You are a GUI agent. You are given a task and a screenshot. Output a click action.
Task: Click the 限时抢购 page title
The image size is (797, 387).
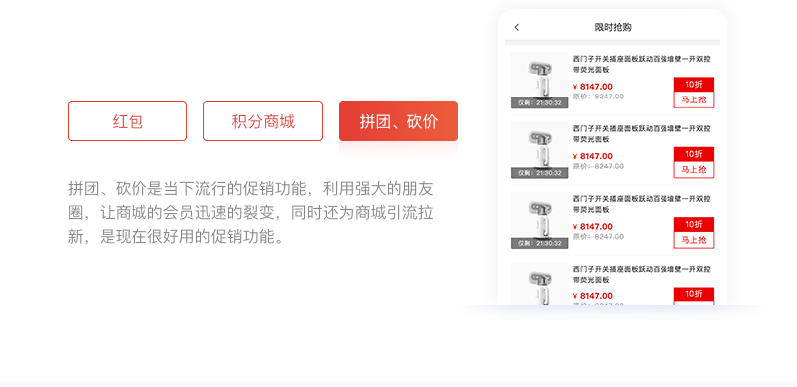tap(613, 28)
